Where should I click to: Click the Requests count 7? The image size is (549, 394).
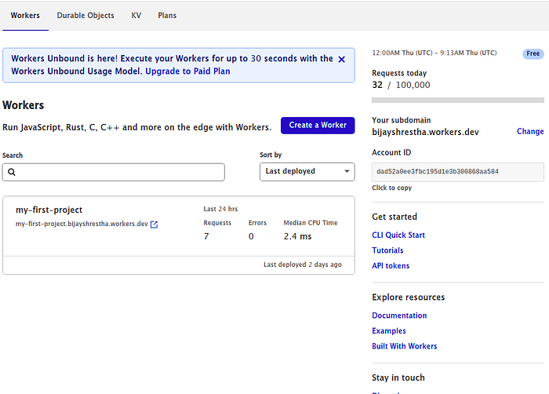[206, 236]
